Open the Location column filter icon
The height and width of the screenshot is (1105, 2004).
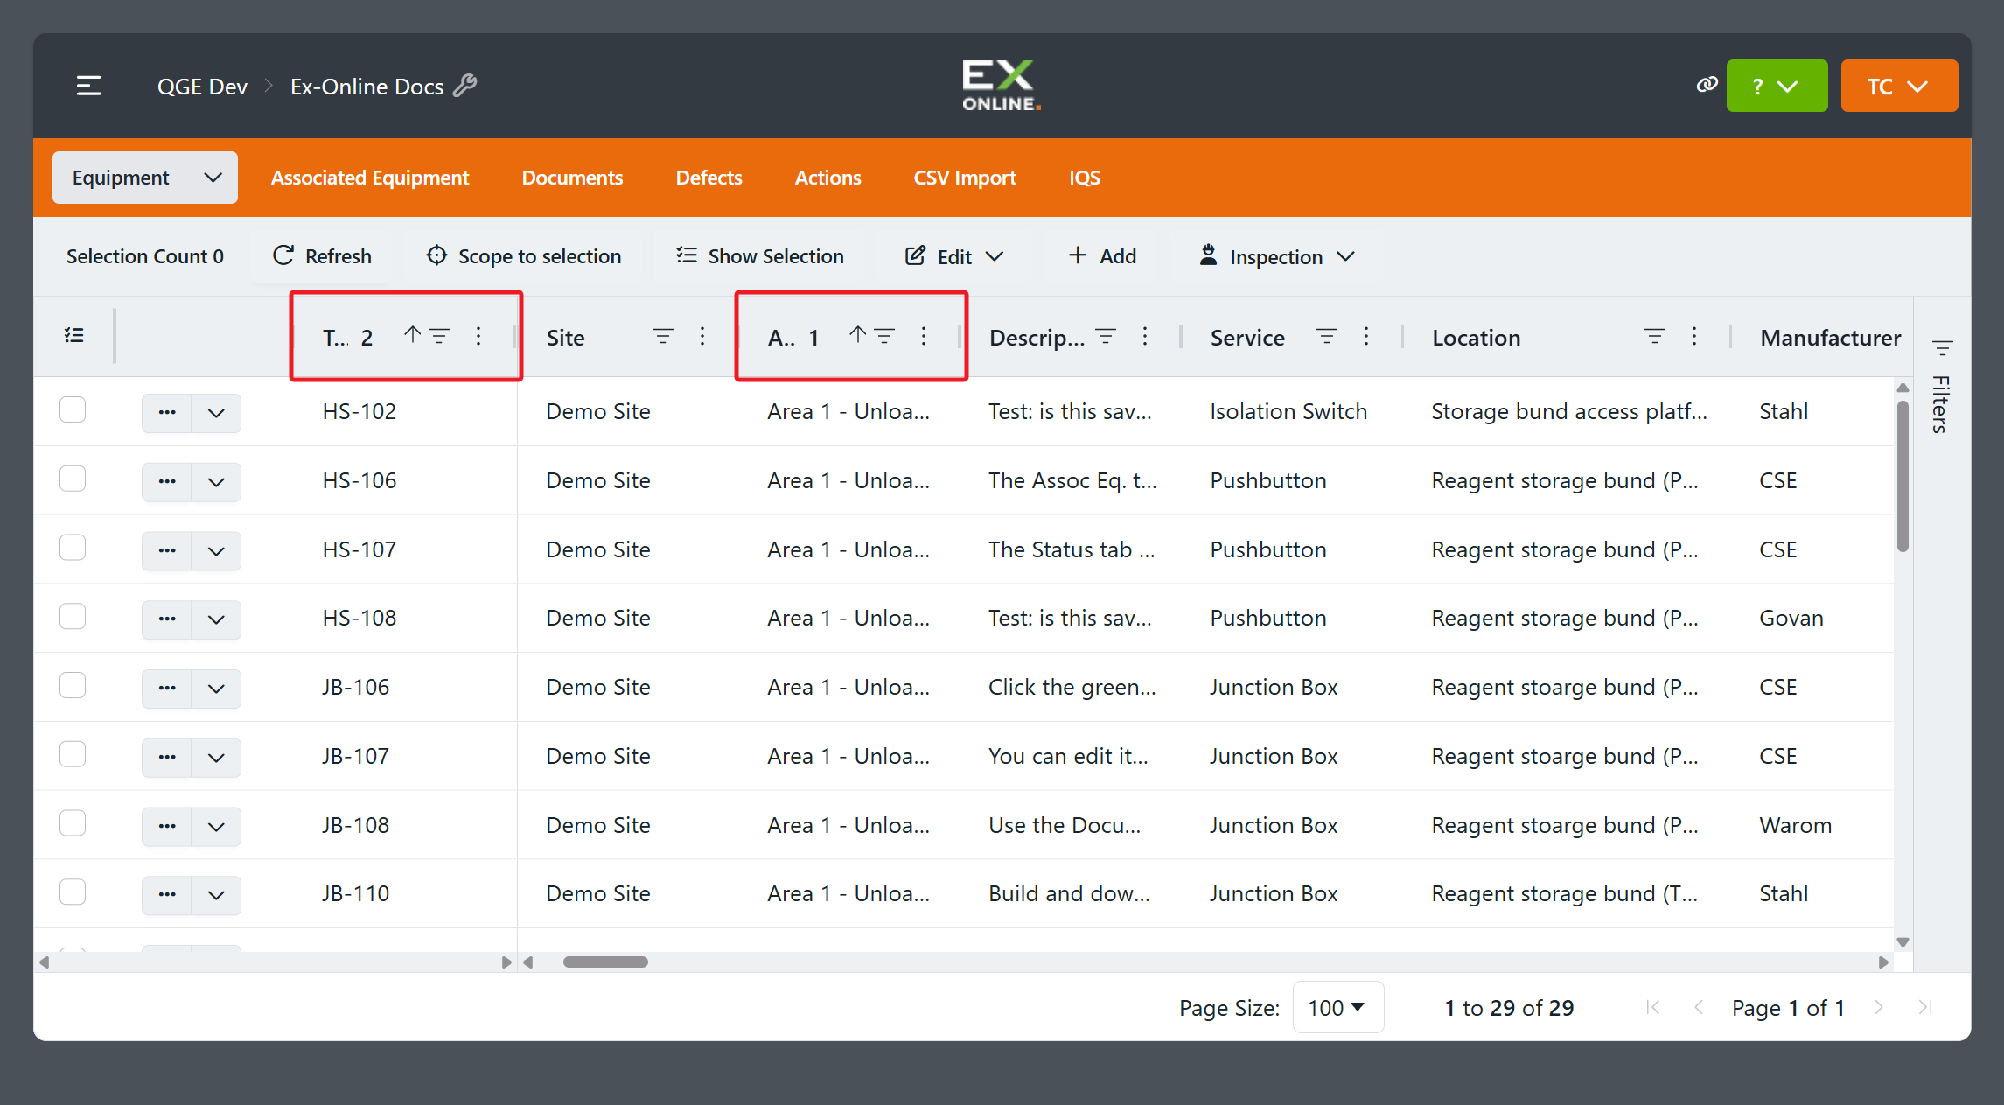[x=1655, y=336]
